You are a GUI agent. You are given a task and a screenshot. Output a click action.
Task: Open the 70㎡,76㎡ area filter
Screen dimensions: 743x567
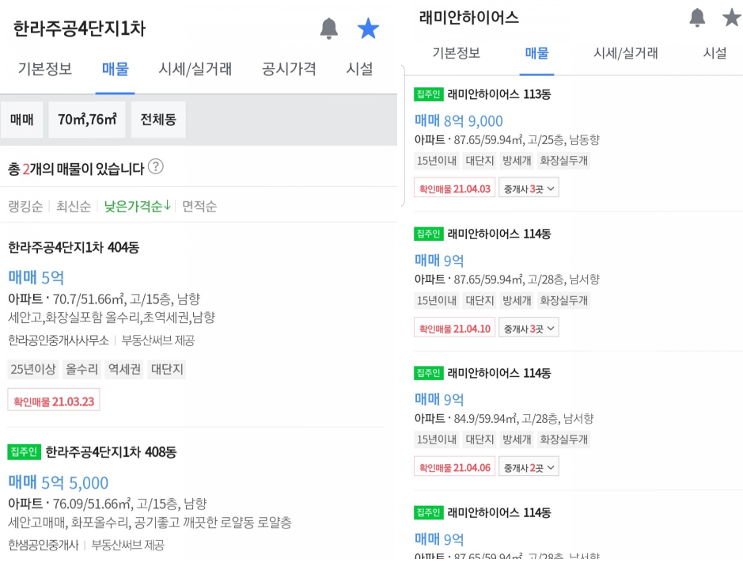pos(87,120)
